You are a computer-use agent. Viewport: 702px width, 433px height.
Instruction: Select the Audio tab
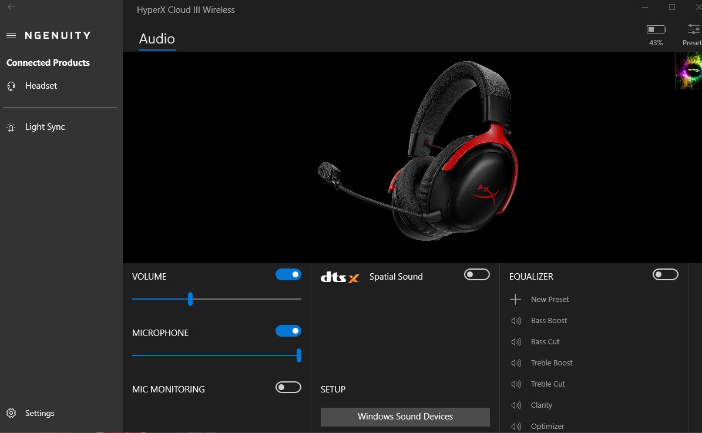(x=157, y=39)
